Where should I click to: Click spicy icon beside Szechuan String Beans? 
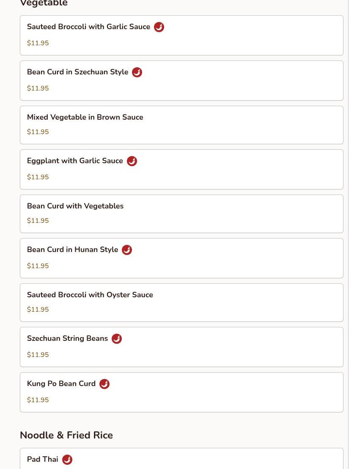click(x=117, y=339)
